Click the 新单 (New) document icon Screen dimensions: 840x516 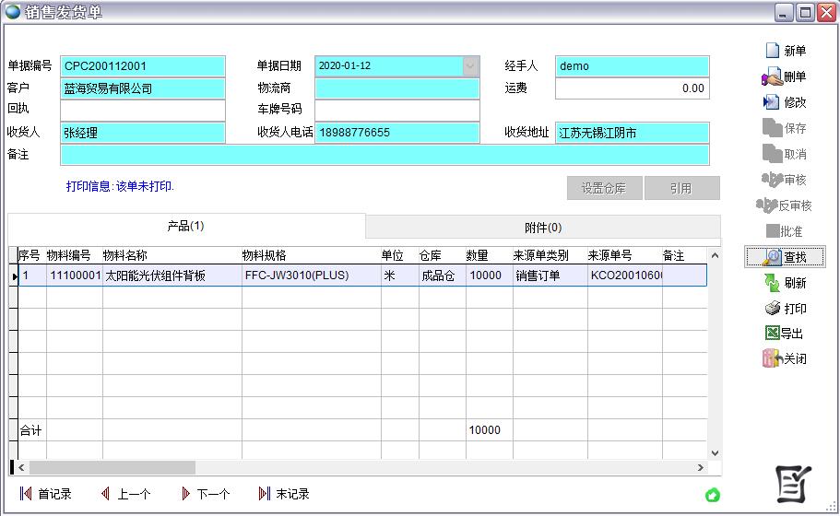click(x=773, y=51)
